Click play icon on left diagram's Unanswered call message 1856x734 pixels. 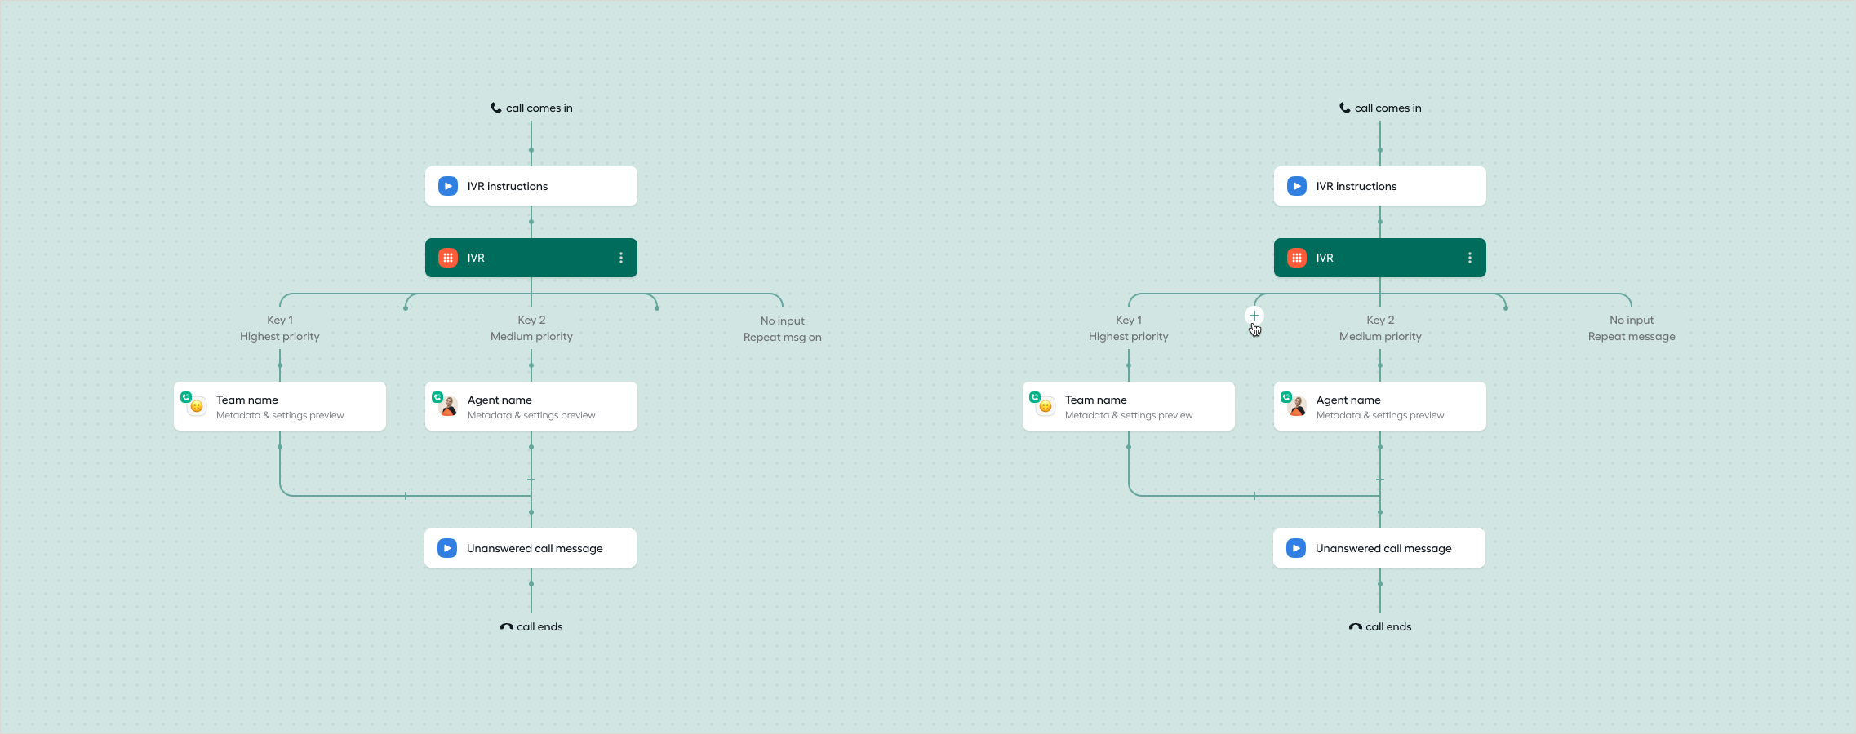coord(447,548)
